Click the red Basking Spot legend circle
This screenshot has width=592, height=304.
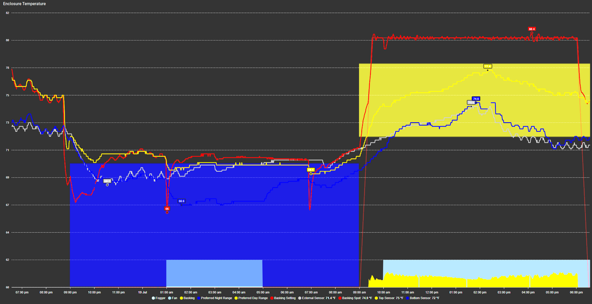[x=340, y=298]
